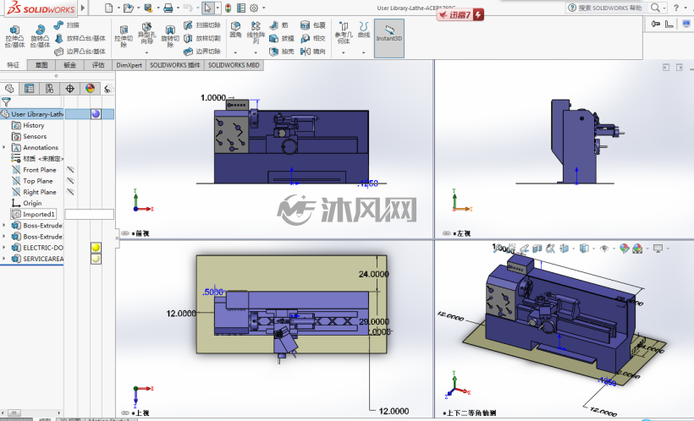The image size is (694, 421).
Task: Open the FeatureManager design tree tab
Action: 9,89
